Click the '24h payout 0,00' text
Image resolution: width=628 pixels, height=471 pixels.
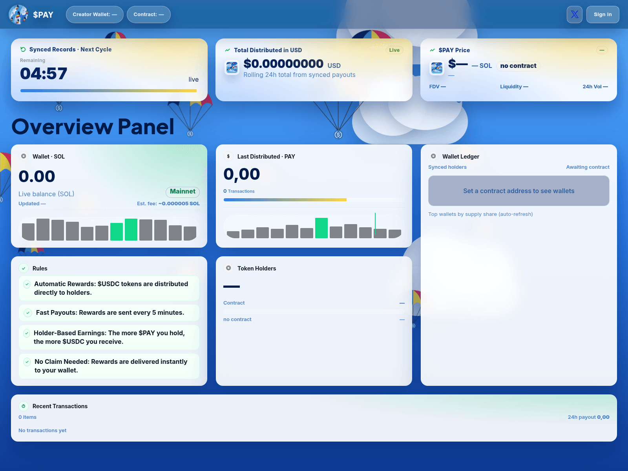(588, 417)
